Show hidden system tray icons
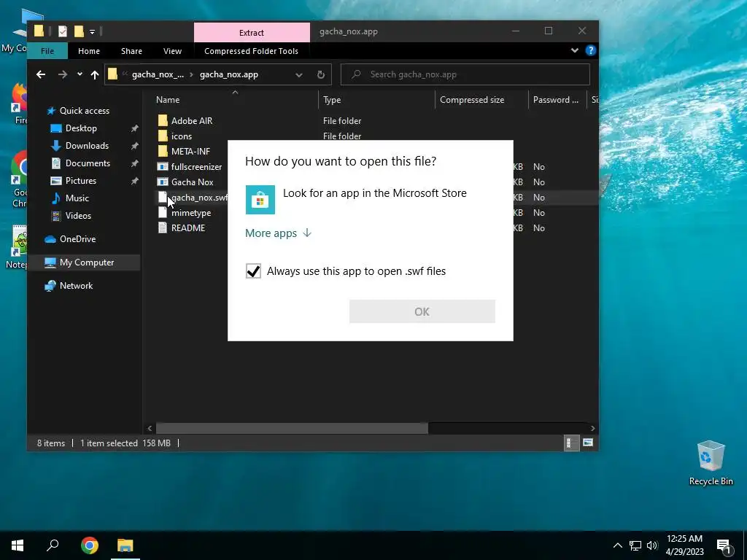 [617, 545]
